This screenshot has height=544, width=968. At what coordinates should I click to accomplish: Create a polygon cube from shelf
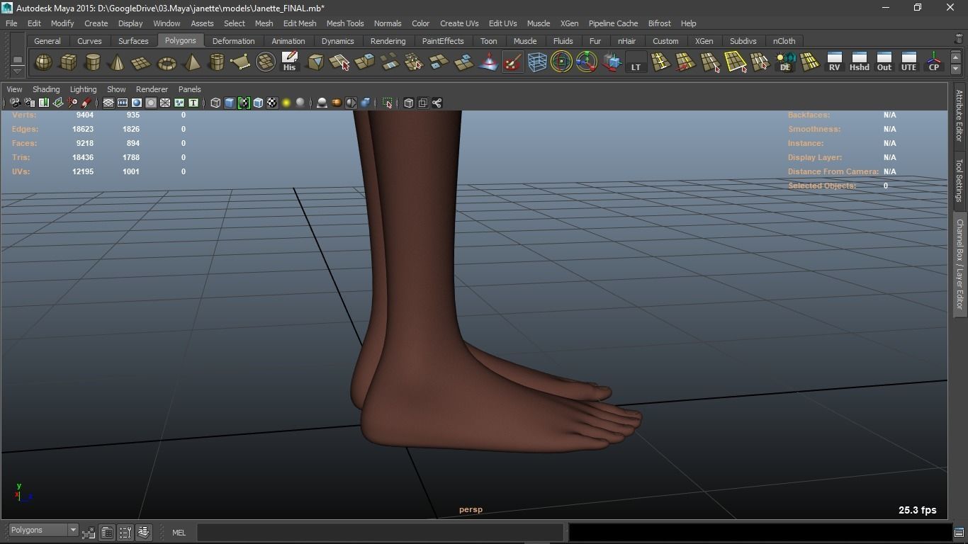click(68, 62)
